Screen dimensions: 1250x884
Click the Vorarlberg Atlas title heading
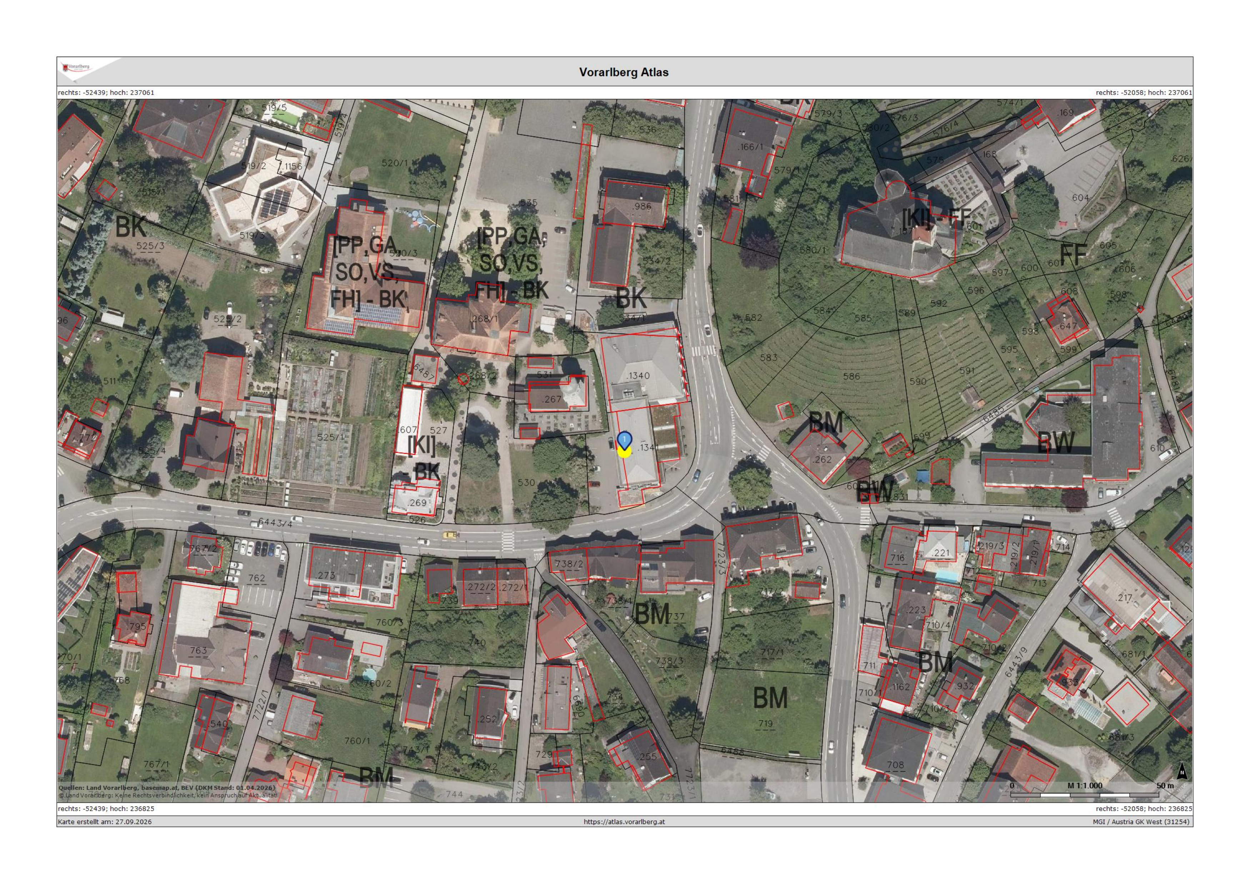pos(624,72)
